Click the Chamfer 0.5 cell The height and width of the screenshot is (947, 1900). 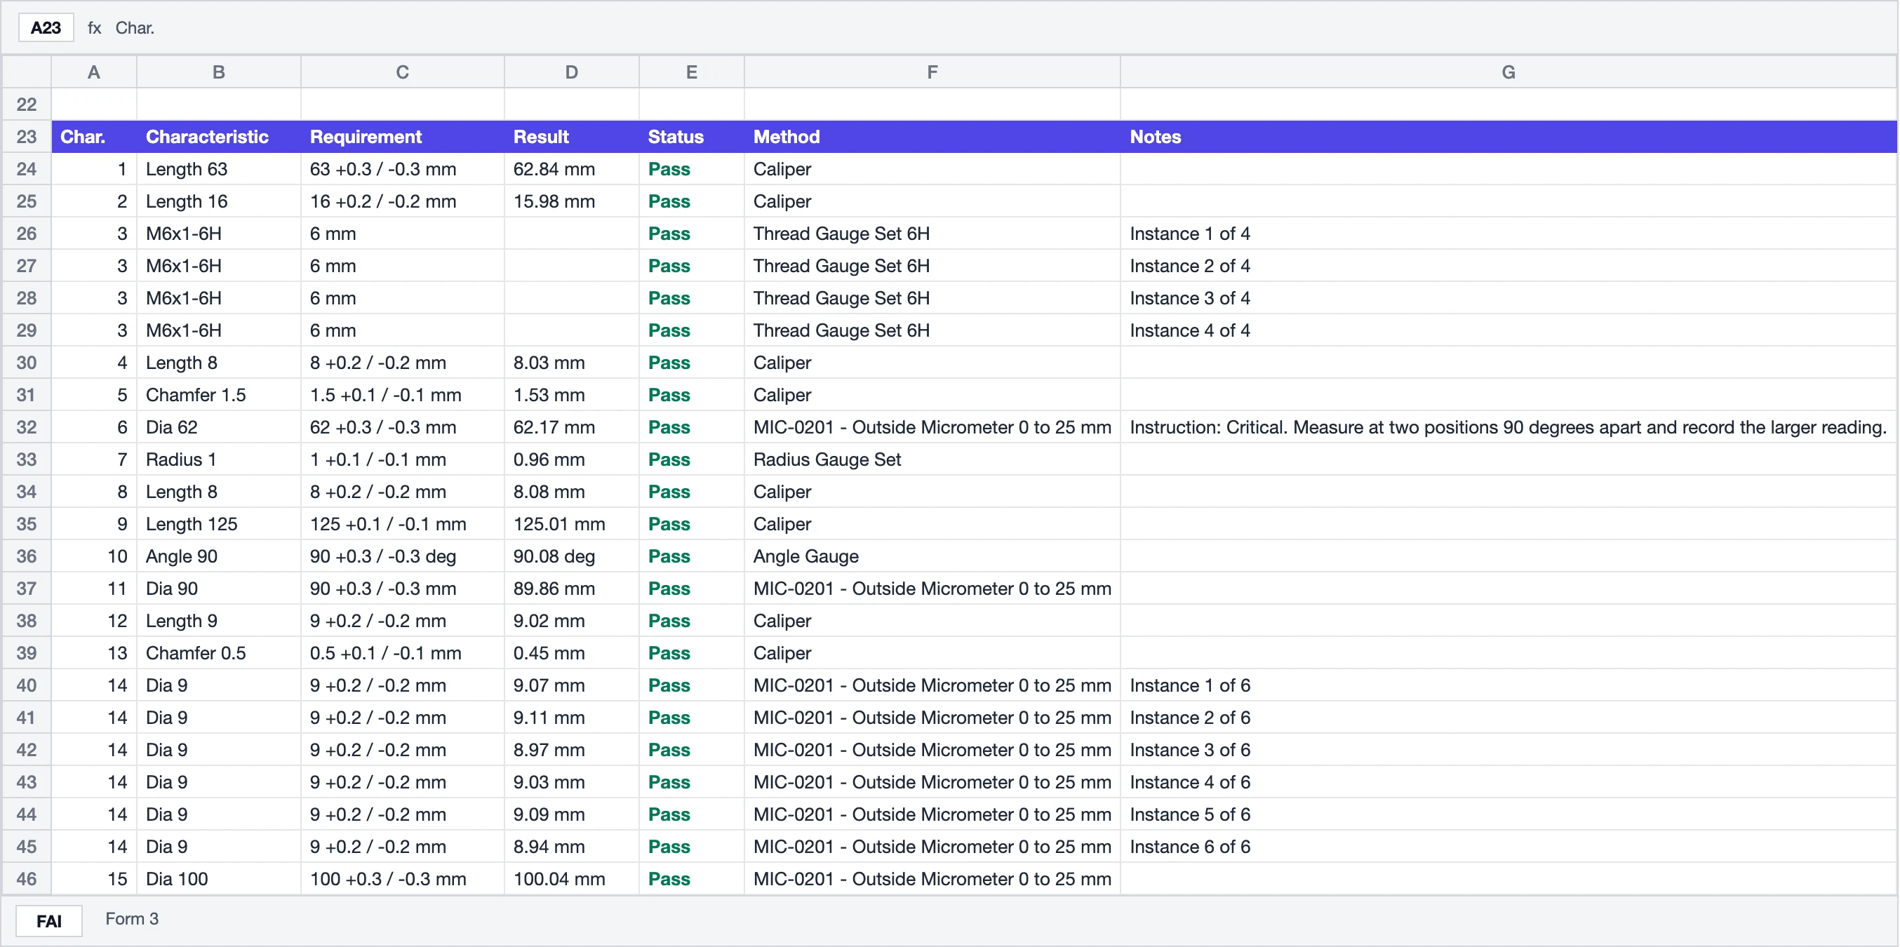click(218, 652)
